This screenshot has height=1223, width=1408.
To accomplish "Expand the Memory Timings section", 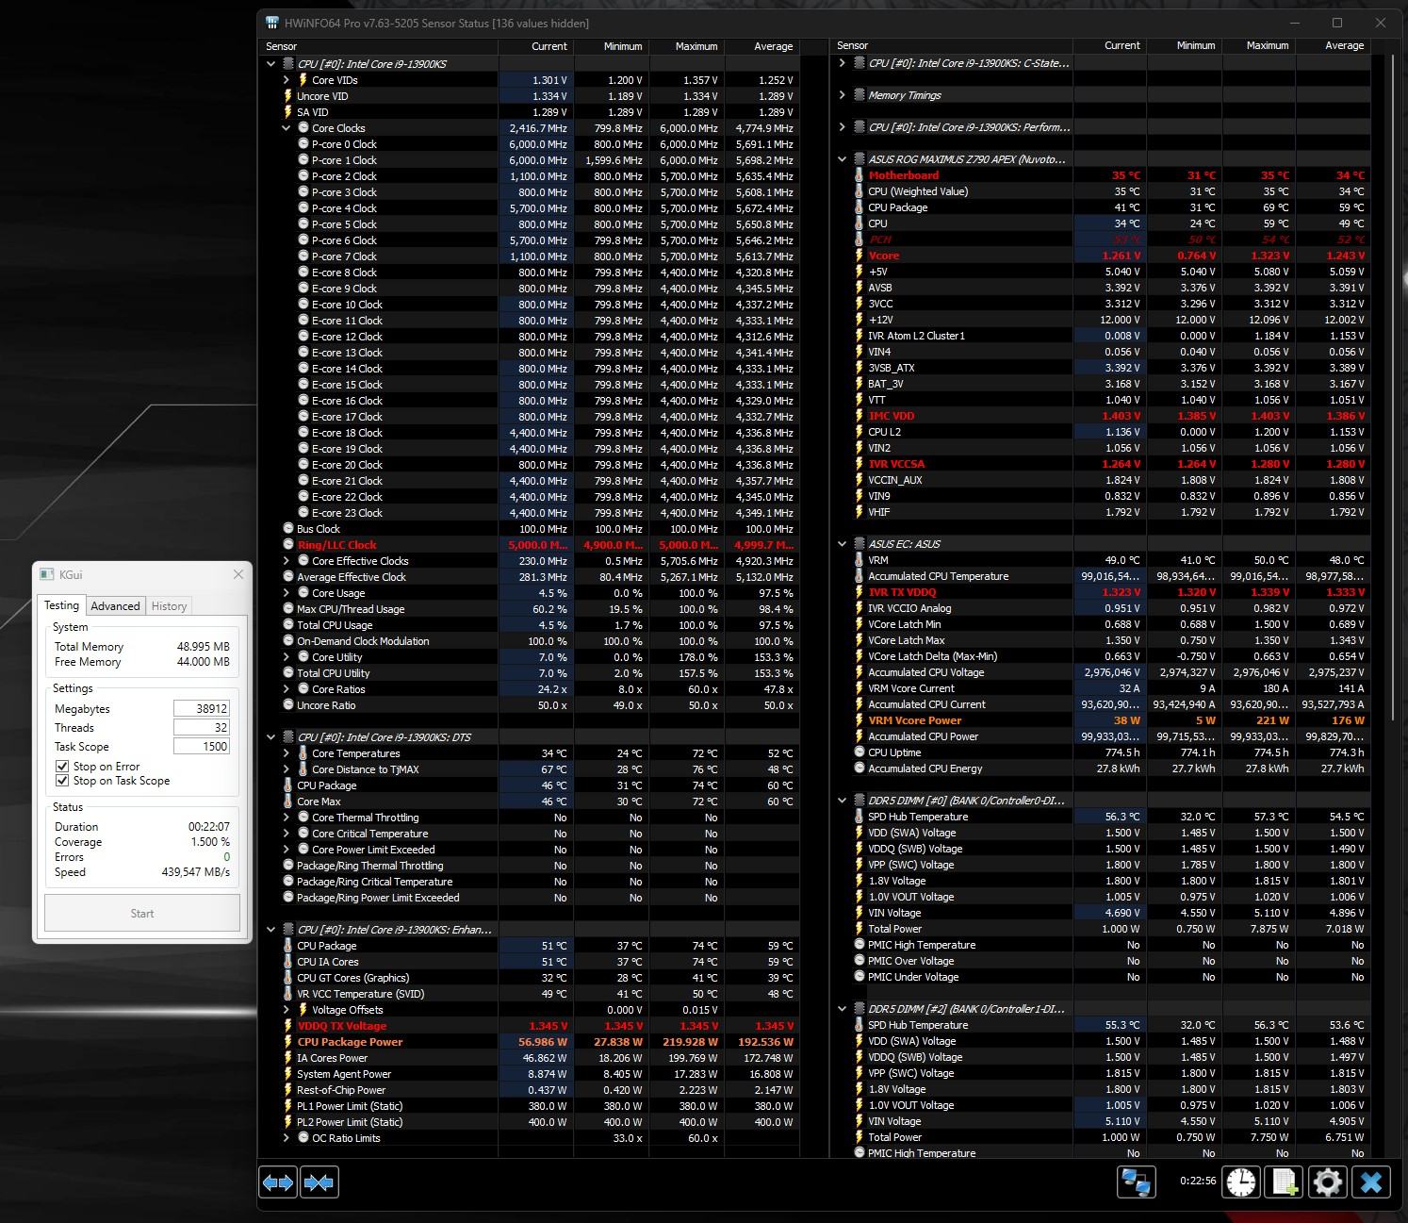I will pyautogui.click(x=842, y=95).
